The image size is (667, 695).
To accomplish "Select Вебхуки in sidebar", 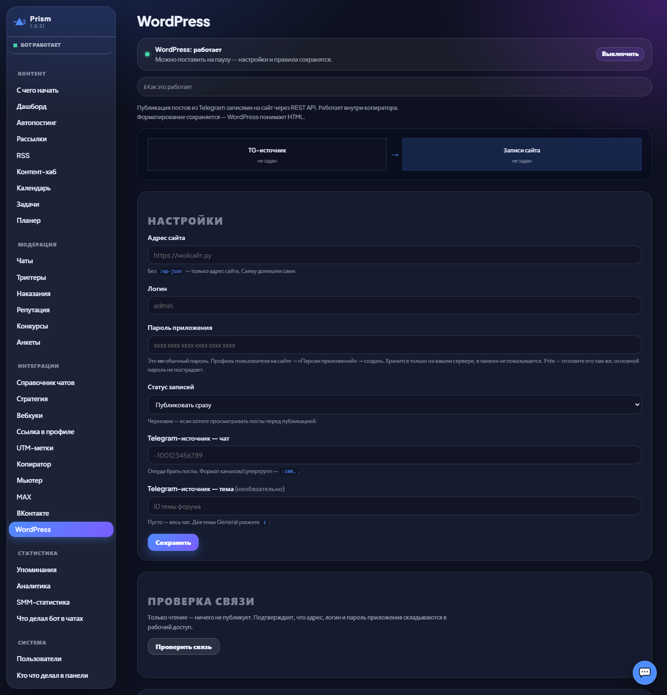I will point(30,416).
